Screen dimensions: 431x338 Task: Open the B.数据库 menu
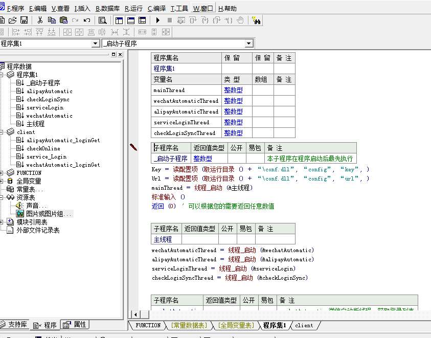(x=108, y=9)
